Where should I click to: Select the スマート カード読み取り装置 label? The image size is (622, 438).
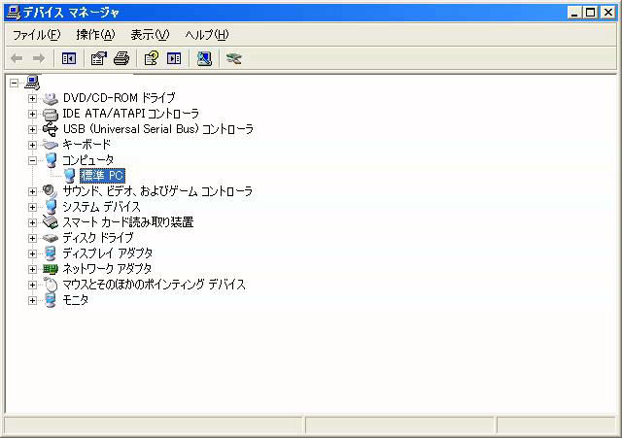tap(128, 222)
